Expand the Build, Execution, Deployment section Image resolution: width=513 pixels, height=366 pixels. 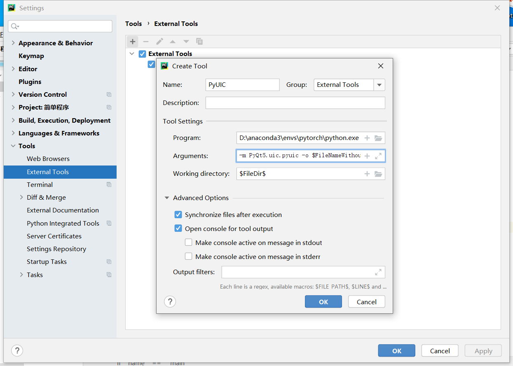12,120
